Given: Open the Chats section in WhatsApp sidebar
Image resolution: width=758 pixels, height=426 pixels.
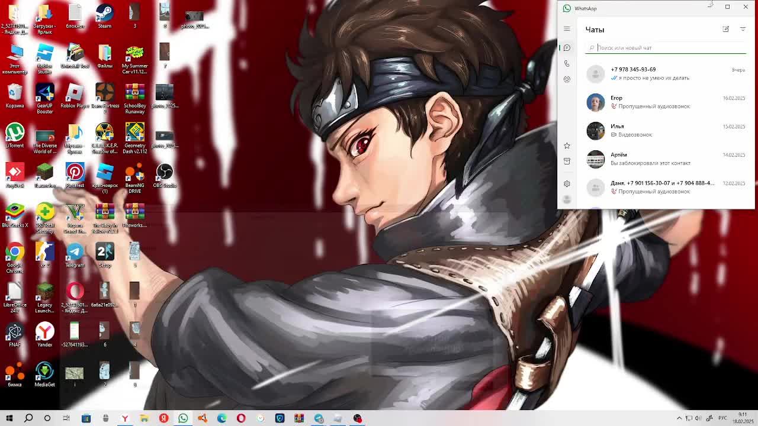Looking at the screenshot, I should 567,47.
